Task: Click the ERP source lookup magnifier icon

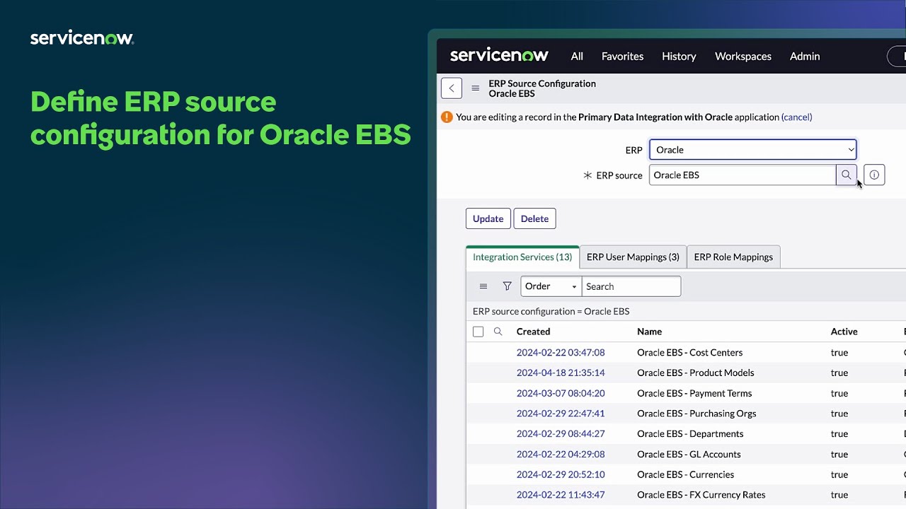Action: click(847, 175)
